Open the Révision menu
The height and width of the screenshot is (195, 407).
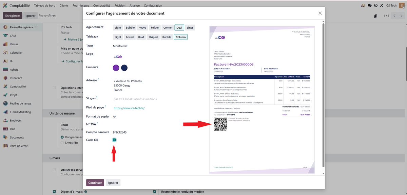click(120, 6)
